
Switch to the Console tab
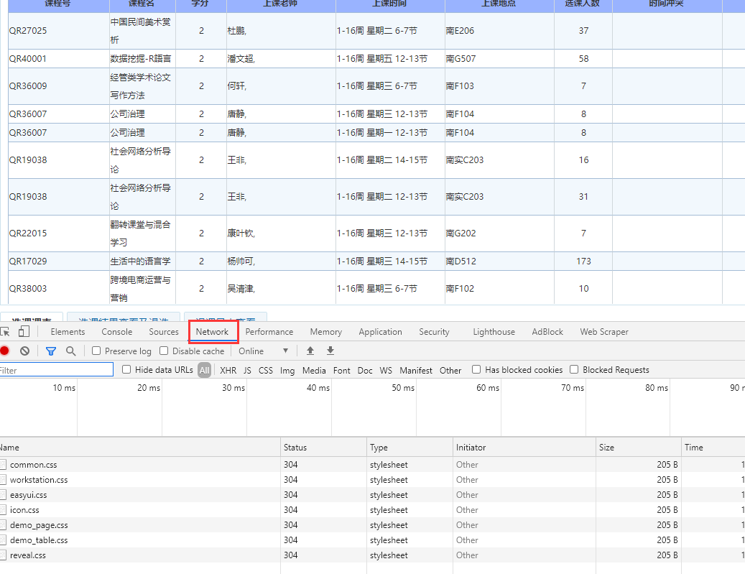[x=116, y=331]
